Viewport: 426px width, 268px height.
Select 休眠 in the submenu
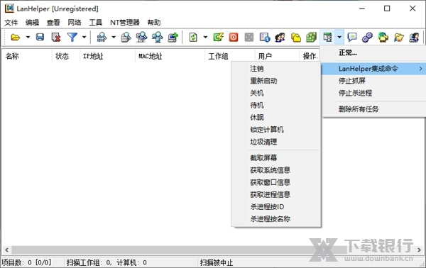(x=276, y=118)
